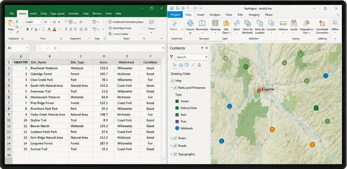Open Coordinate Conversion
The width and height of the screenshot is (347, 169).
[322, 23]
